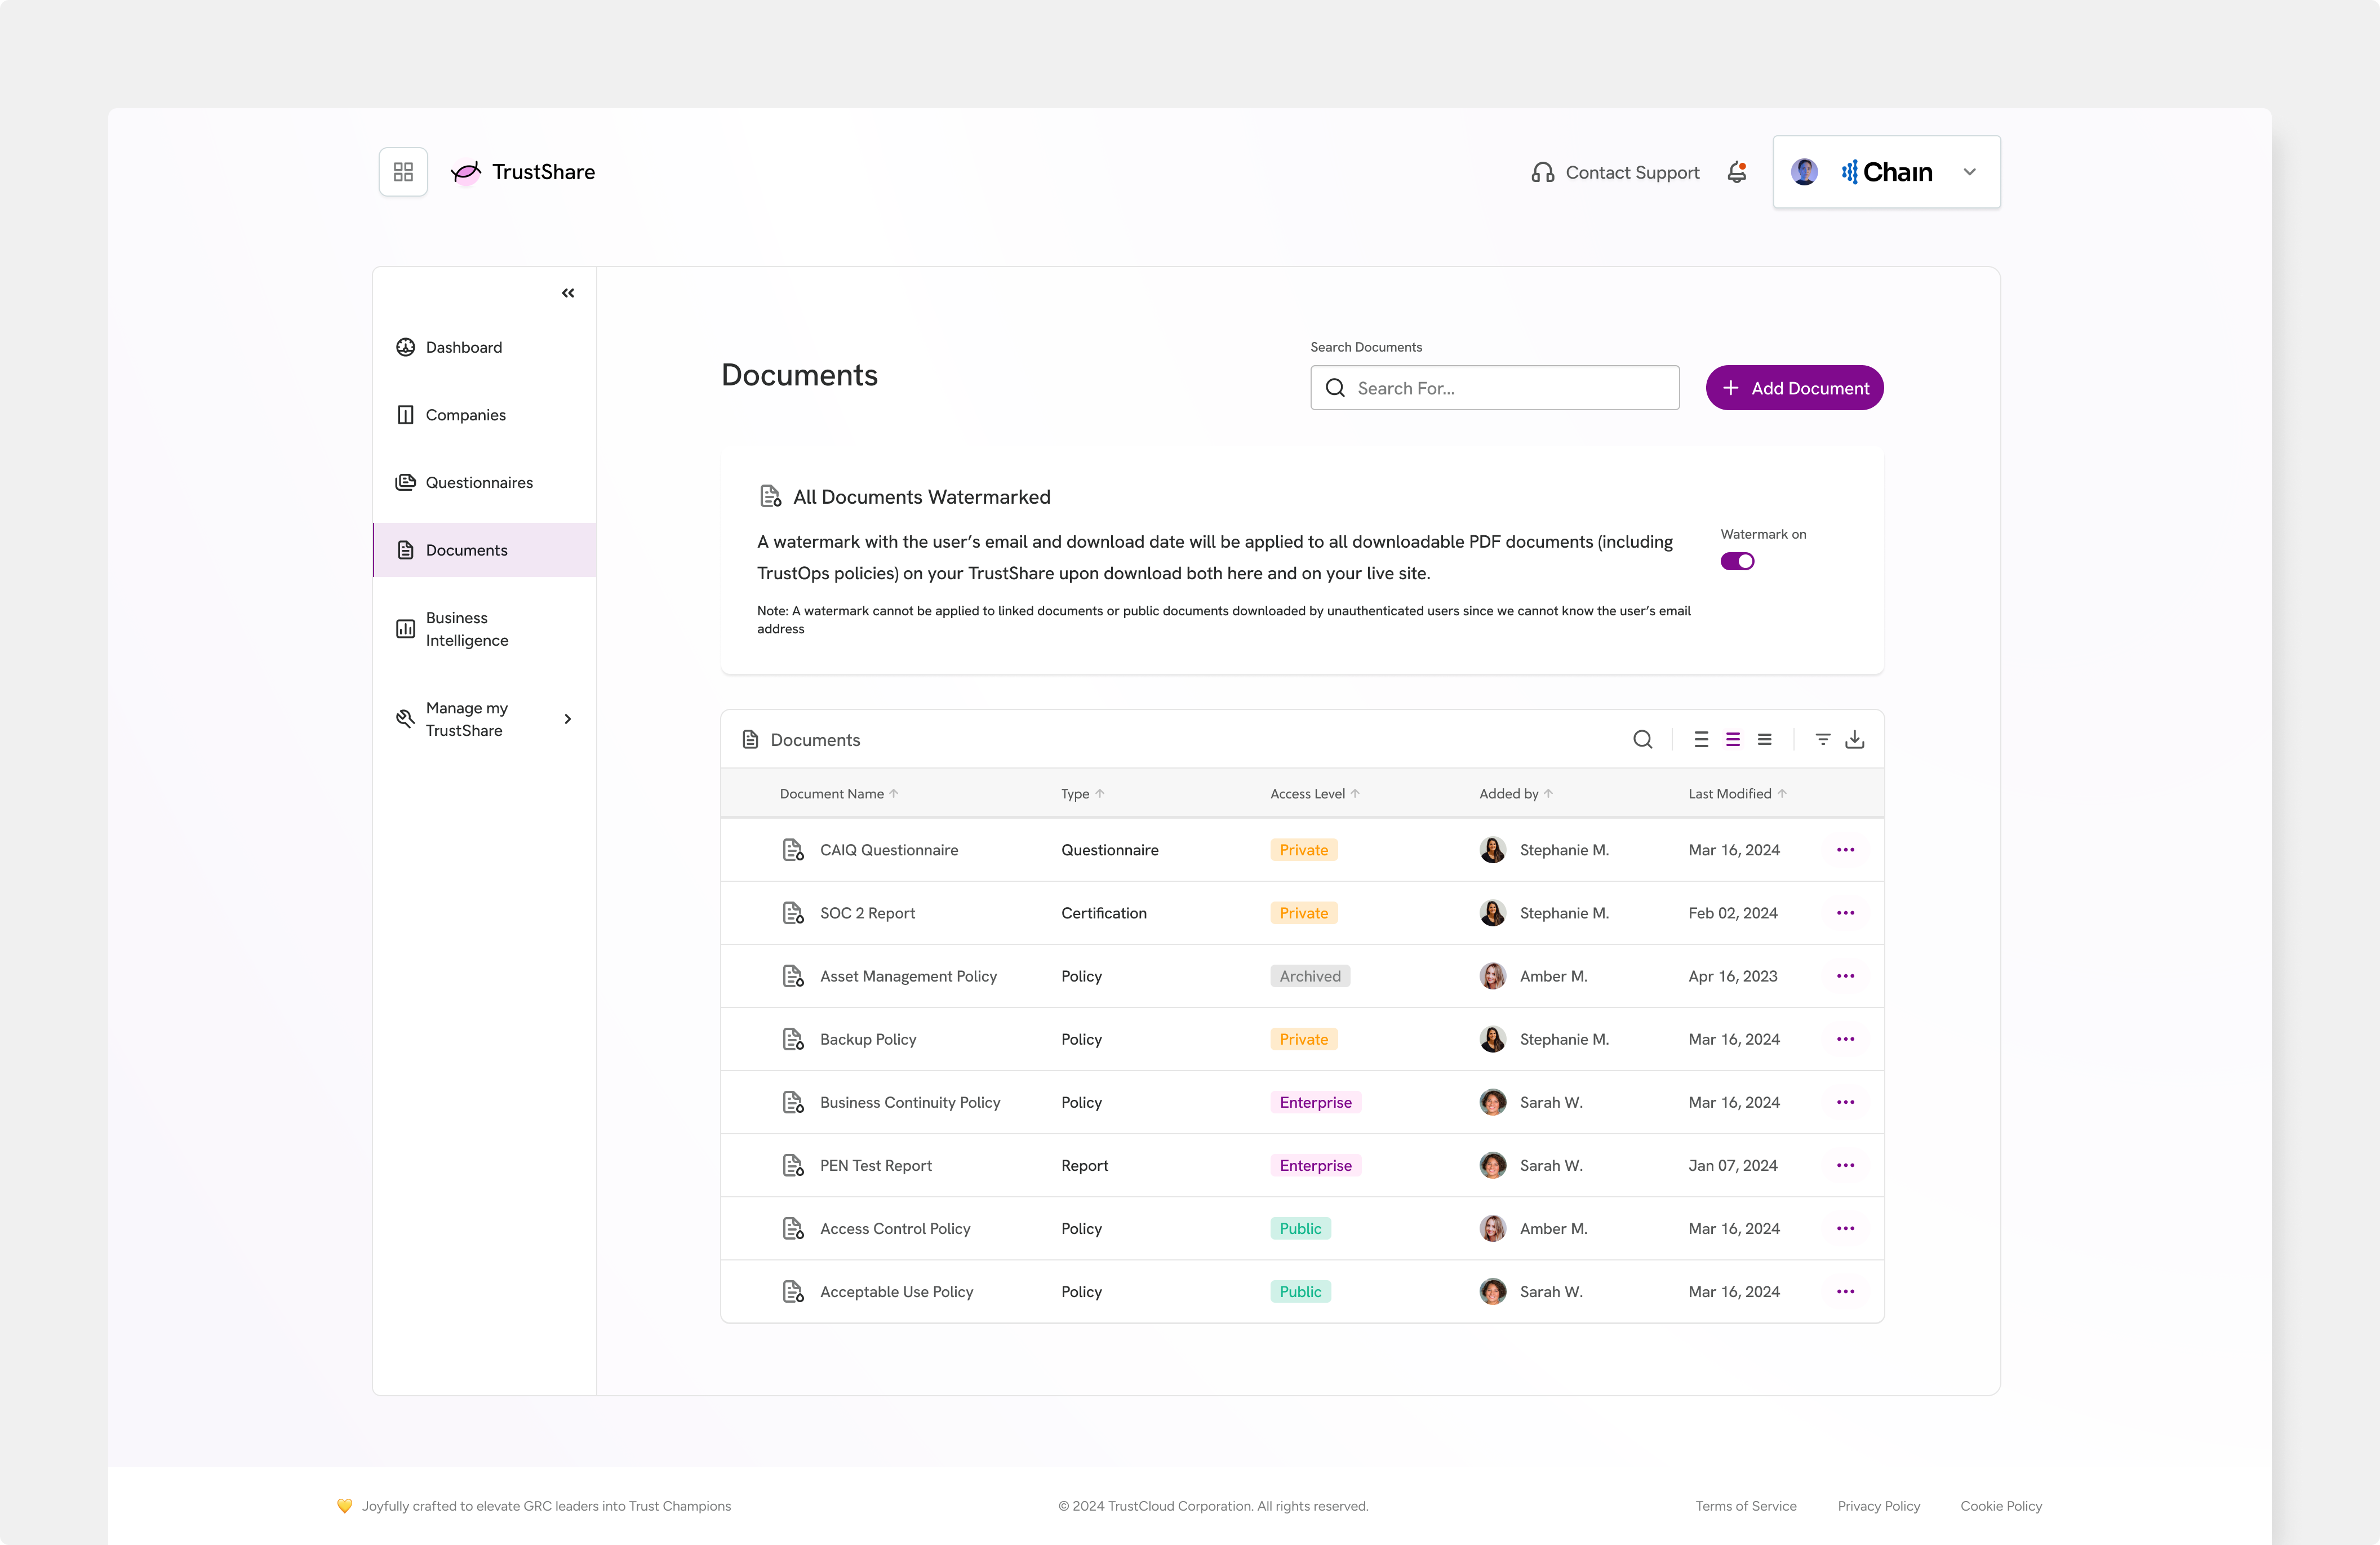This screenshot has width=2380, height=1545.
Task: Click the Search Documents input field
Action: [x=1495, y=387]
